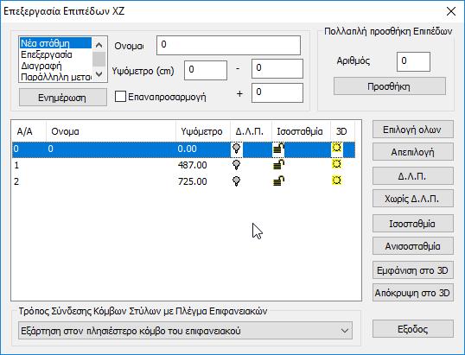Select Διαγραφή in the action list
465x355 pixels.
pyautogui.click(x=56, y=66)
